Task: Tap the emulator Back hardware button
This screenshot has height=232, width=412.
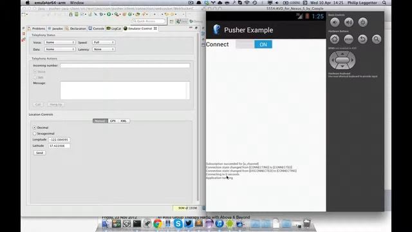Action: tap(362, 39)
